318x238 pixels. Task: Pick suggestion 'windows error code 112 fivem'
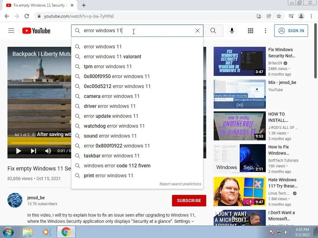(137, 165)
